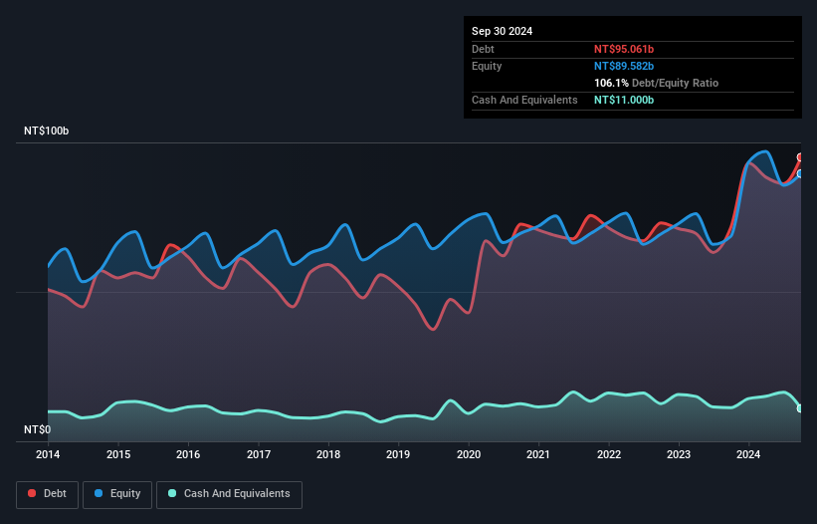817x524 pixels.
Task: Click the 2021 x-axis label
Action: tap(538, 454)
